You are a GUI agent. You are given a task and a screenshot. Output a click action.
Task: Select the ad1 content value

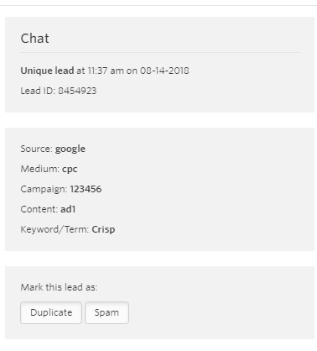pos(68,209)
